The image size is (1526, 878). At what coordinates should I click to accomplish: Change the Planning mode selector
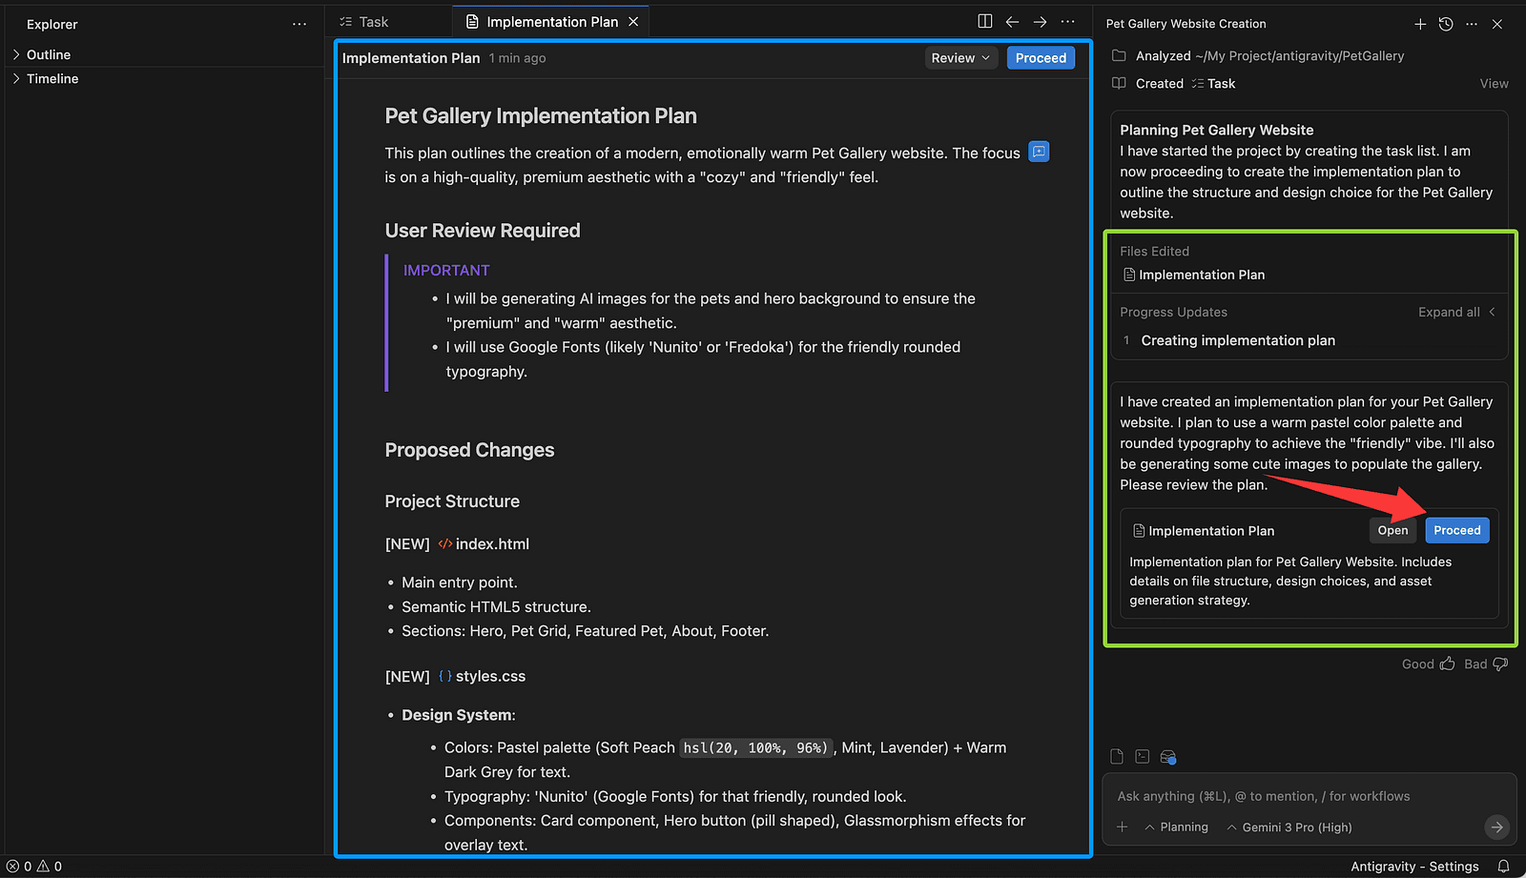pyautogui.click(x=1176, y=827)
